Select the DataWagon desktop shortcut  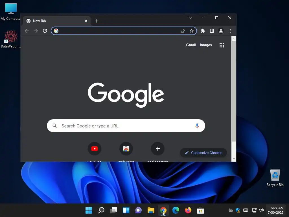coord(11,39)
